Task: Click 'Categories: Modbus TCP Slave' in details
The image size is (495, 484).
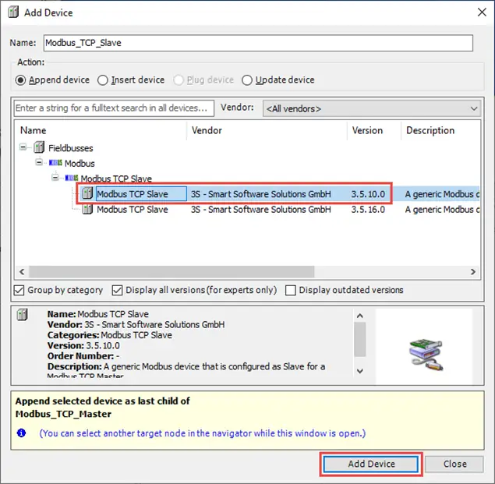Action: 110,335
